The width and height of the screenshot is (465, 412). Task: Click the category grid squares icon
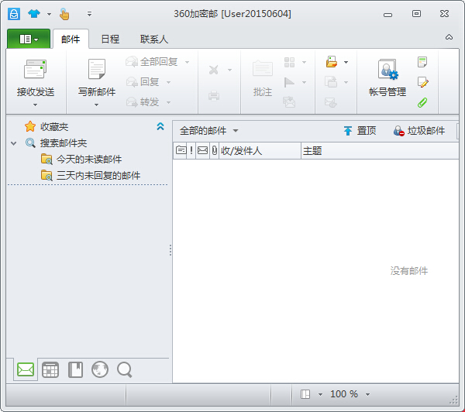click(x=289, y=62)
